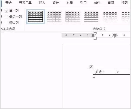The image size is (131, 109).
Task: Go to the 布局 tab
Action: pyautogui.click(x=70, y=3)
